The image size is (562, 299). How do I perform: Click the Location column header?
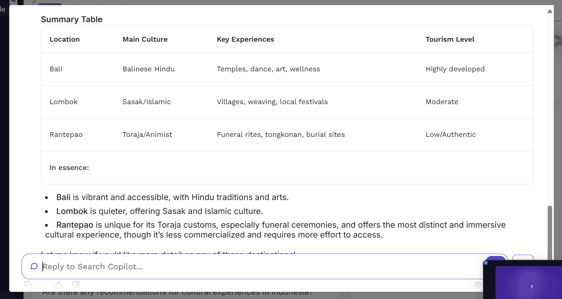(x=64, y=39)
